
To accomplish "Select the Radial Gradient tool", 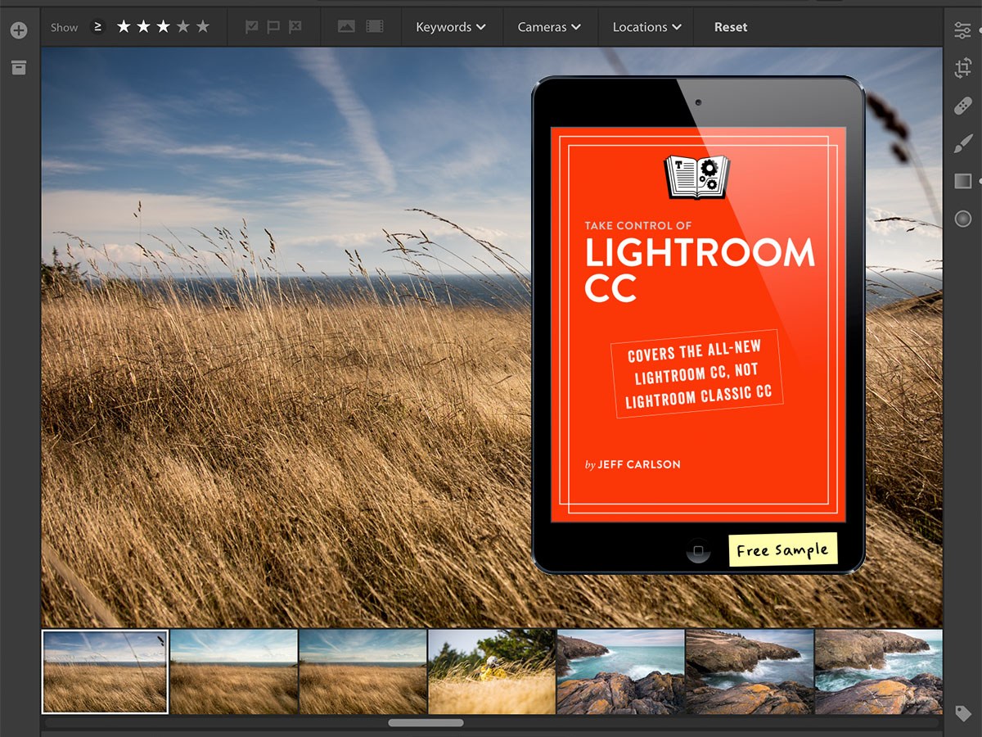I will click(x=962, y=219).
